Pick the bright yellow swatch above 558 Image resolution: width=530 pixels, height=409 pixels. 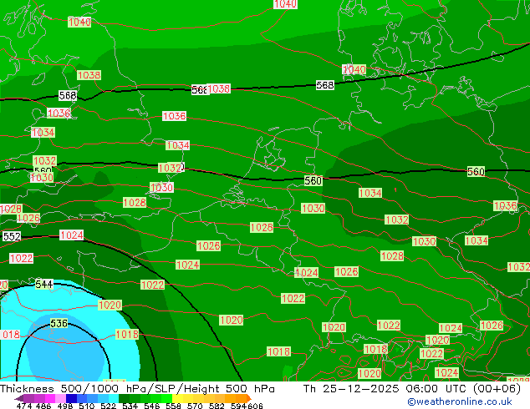pyautogui.click(x=177, y=398)
